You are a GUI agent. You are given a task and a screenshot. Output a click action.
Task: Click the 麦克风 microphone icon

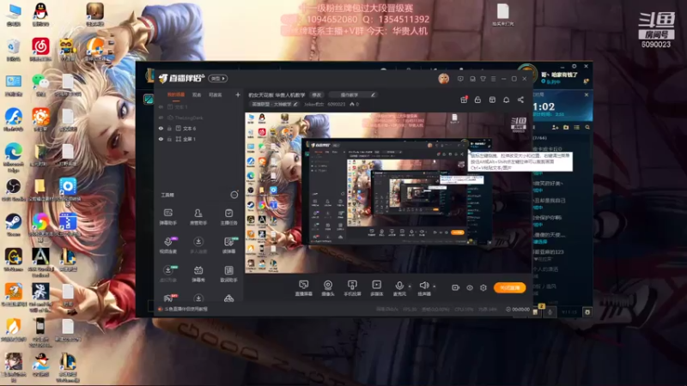(399, 286)
